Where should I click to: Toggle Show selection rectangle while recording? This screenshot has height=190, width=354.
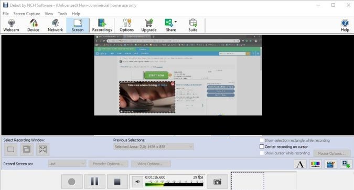(x=262, y=140)
